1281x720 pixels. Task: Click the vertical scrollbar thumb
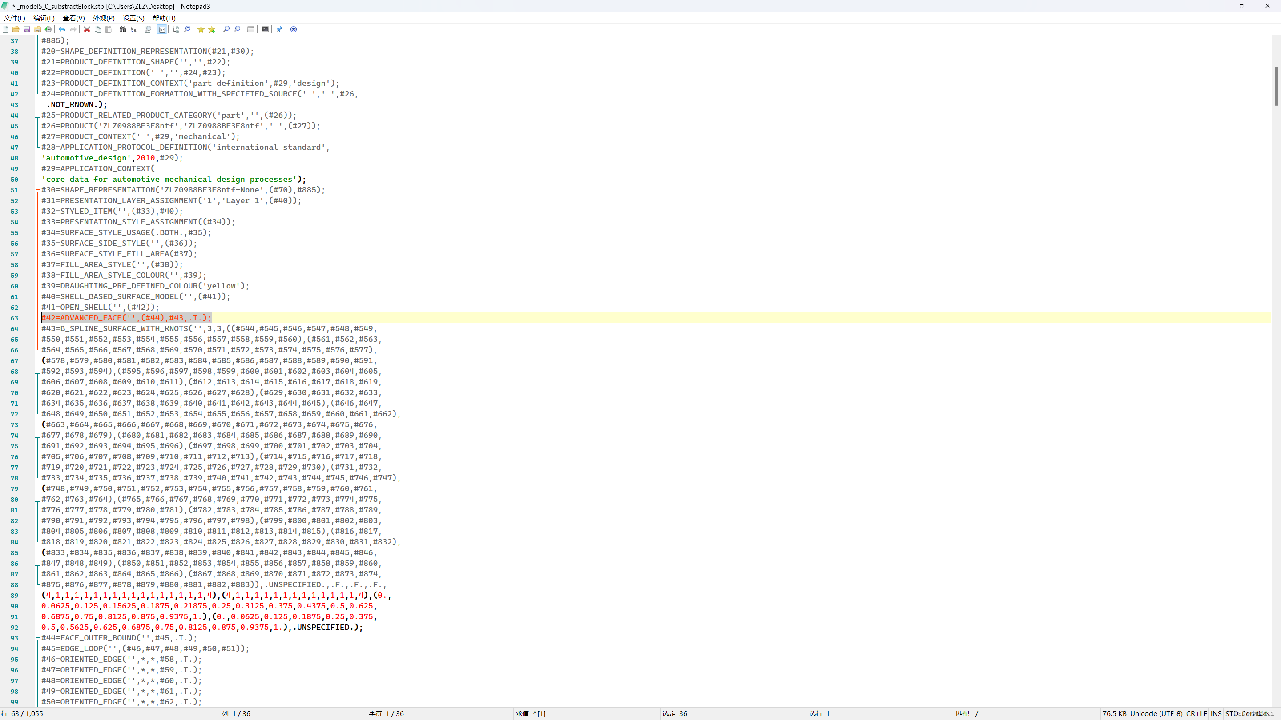(x=1276, y=85)
